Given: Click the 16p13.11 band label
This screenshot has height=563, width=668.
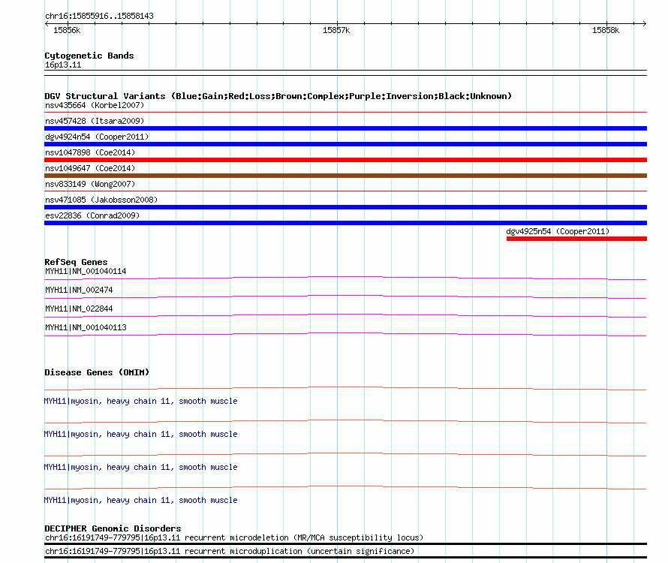Looking at the screenshot, I should (x=63, y=65).
